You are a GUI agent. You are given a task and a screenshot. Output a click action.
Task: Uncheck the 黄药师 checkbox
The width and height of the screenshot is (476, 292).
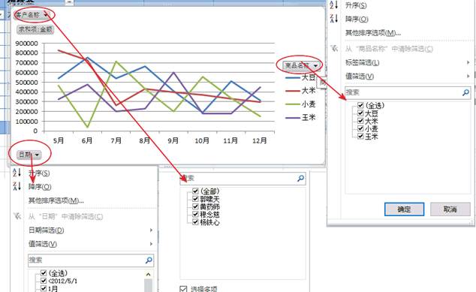[x=195, y=206]
